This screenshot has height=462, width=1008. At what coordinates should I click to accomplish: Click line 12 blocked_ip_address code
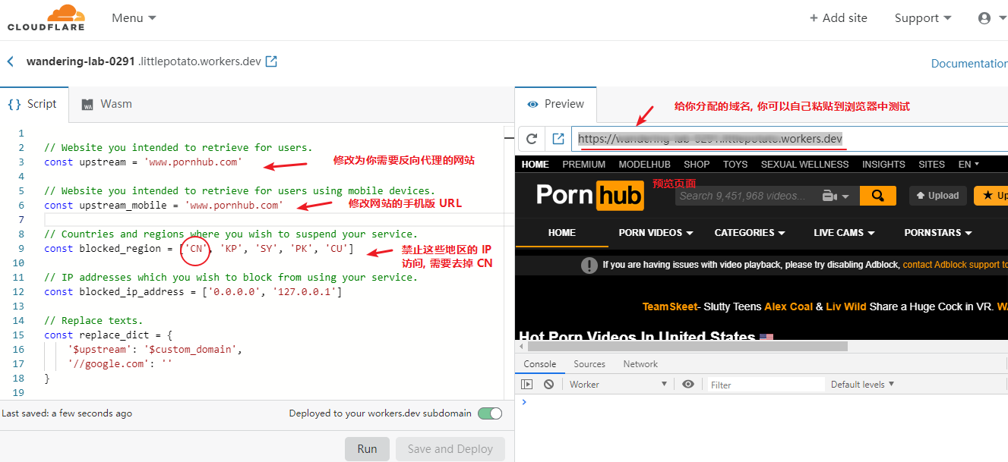click(x=193, y=291)
